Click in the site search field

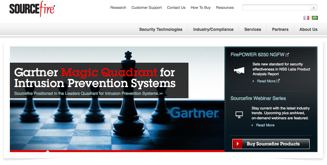pos(276,8)
